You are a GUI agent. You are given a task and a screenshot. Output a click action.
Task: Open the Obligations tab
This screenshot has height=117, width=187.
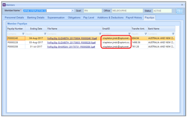[x=74, y=18]
